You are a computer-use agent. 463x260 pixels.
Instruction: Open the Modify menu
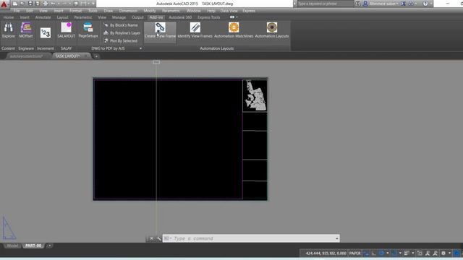[x=150, y=11]
